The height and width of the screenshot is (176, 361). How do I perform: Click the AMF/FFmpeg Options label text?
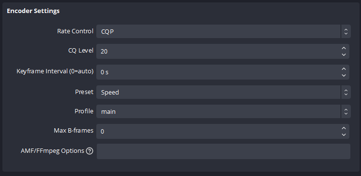(x=52, y=151)
